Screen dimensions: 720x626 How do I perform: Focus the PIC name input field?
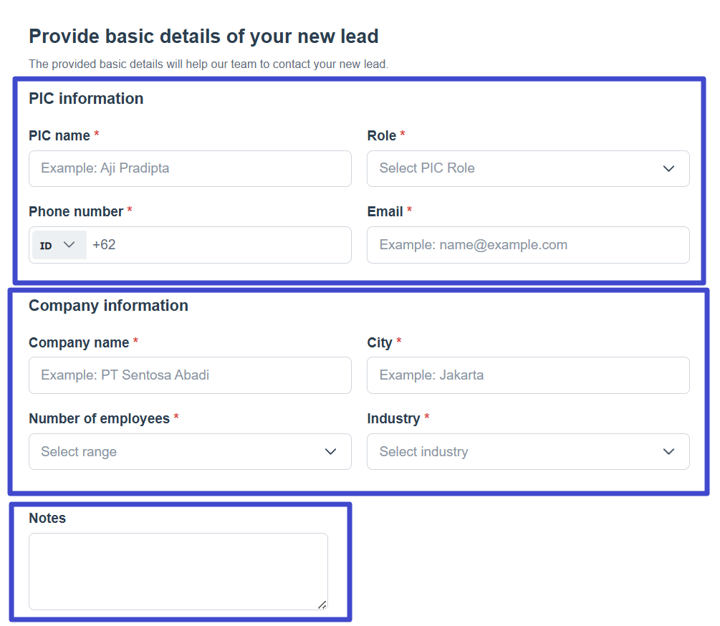click(x=190, y=169)
